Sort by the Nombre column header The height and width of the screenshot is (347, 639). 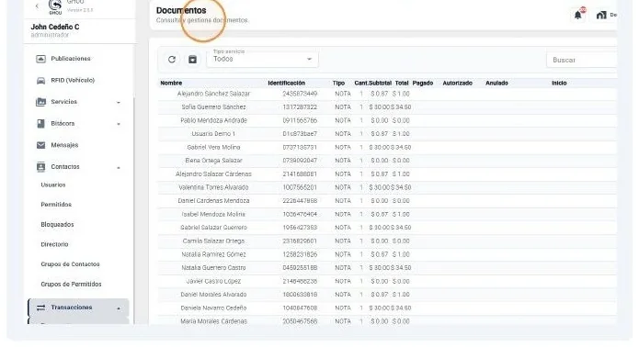[x=171, y=83]
